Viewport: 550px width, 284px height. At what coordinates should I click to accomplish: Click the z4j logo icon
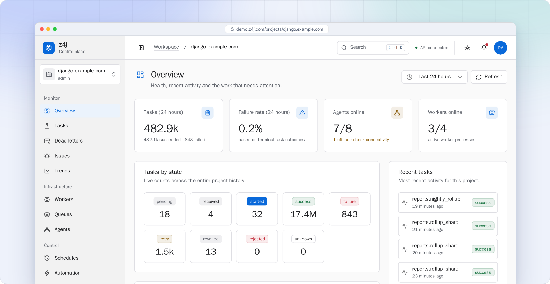pyautogui.click(x=48, y=48)
